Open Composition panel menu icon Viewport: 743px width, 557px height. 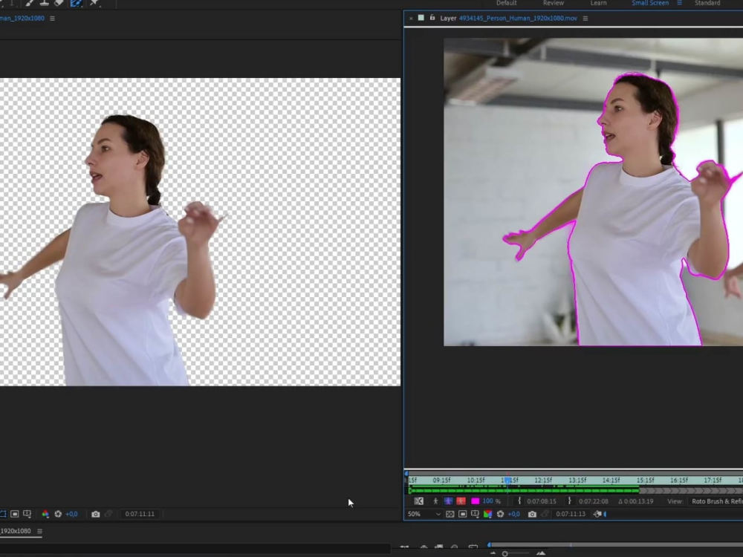[52, 19]
